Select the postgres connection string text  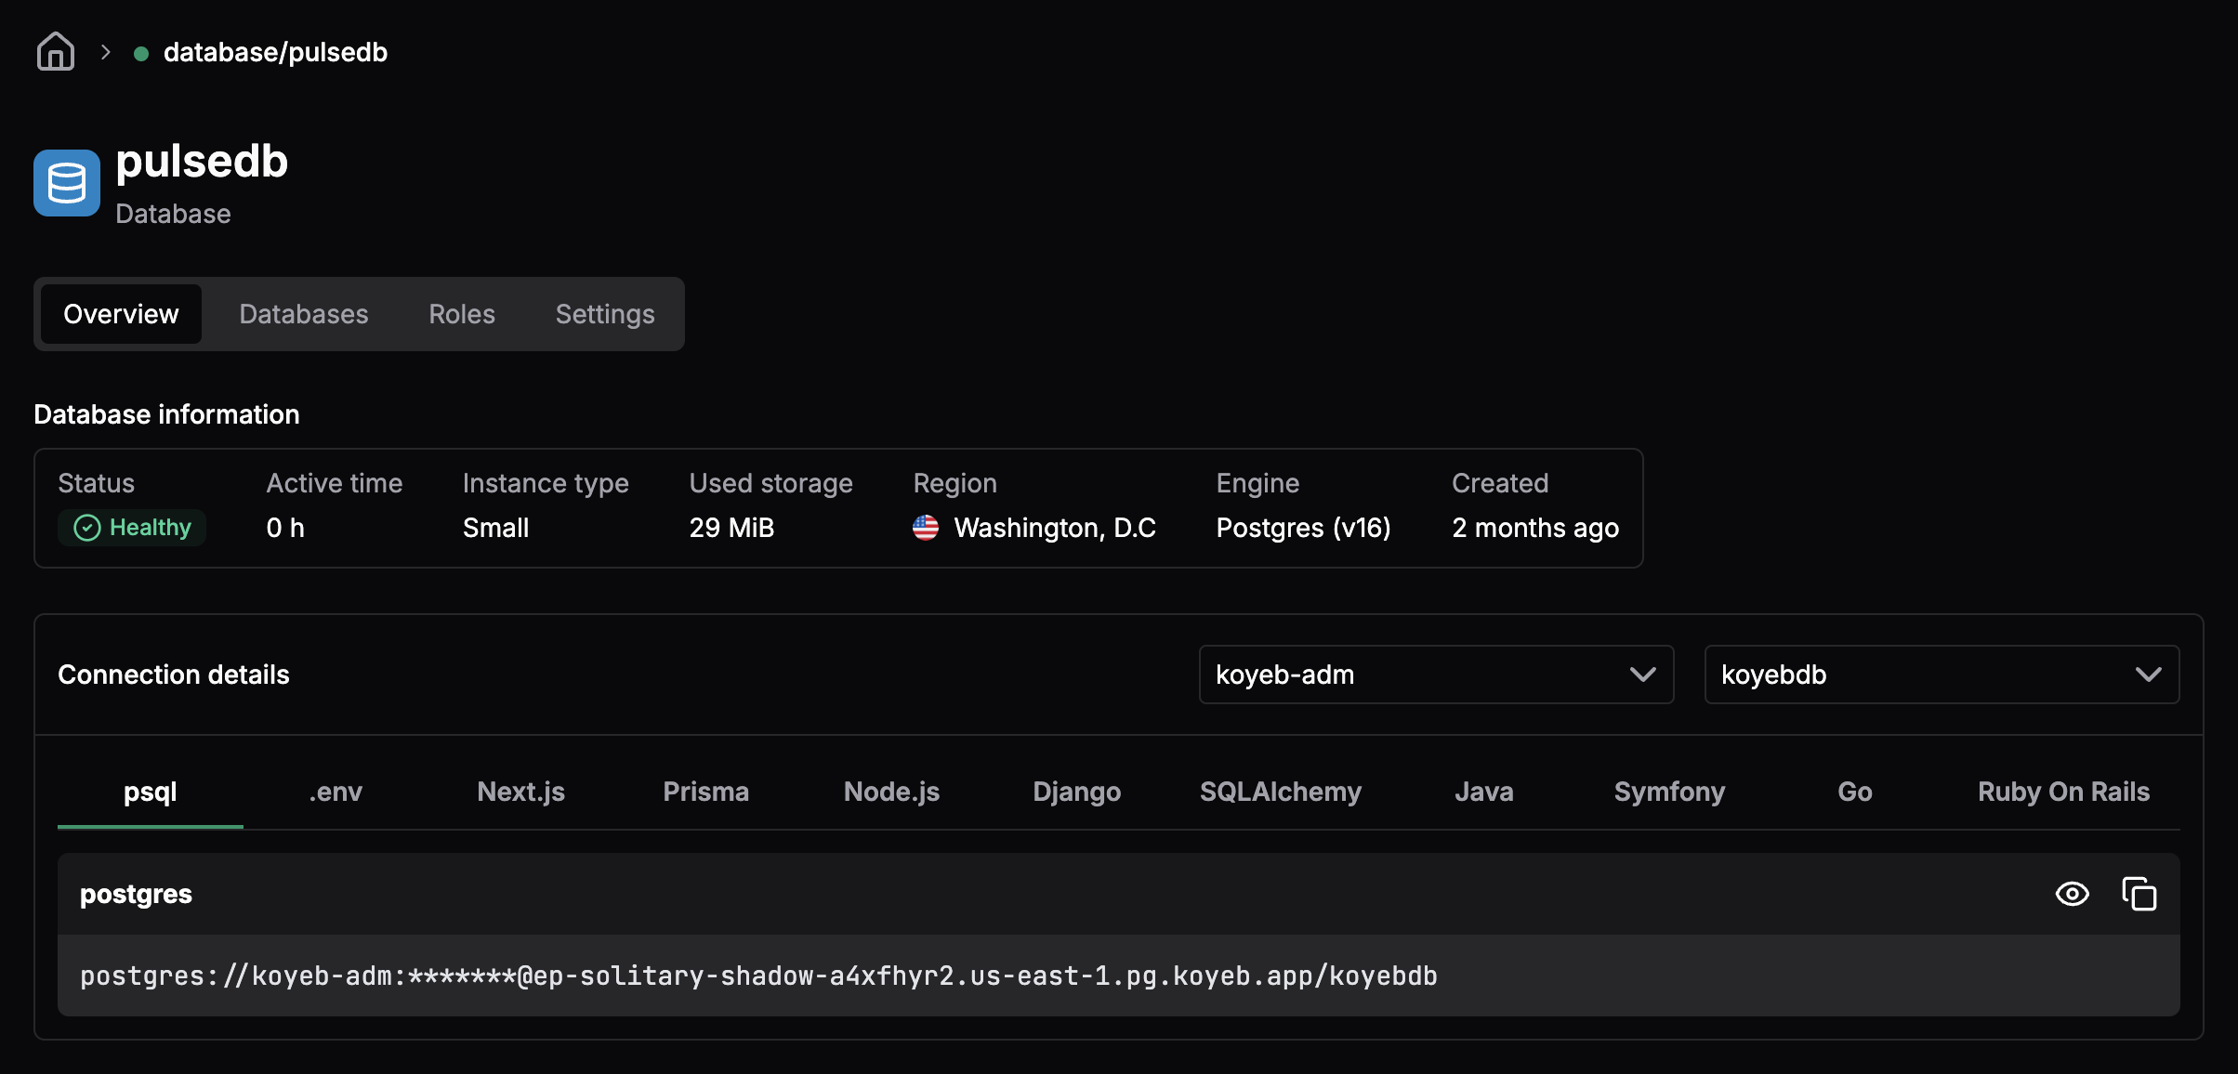[x=758, y=976]
